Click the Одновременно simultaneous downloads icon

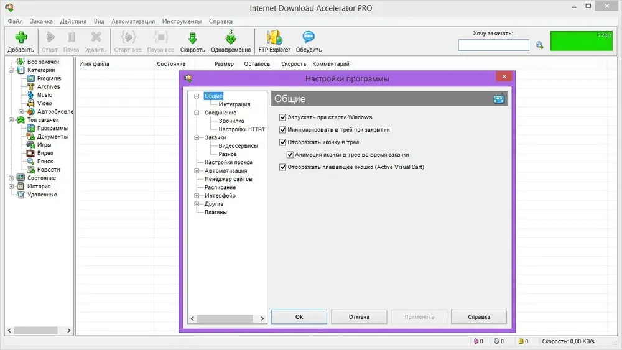click(231, 37)
